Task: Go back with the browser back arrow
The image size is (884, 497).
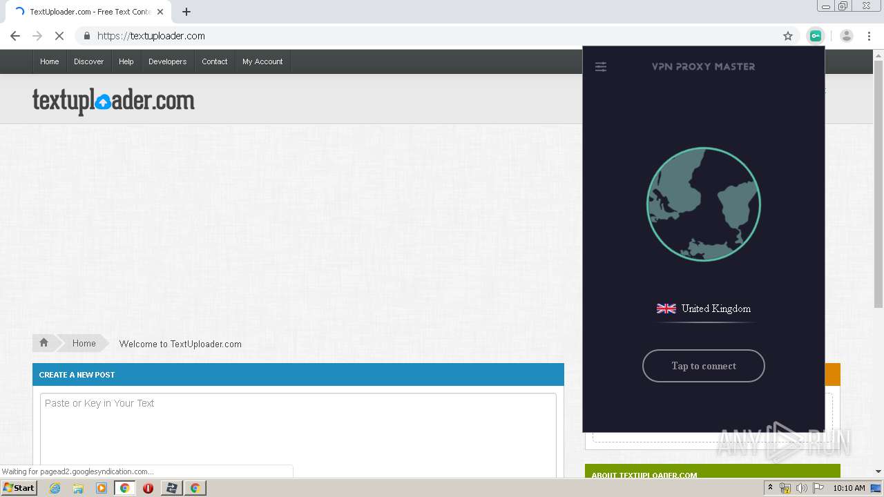Action: (x=15, y=36)
